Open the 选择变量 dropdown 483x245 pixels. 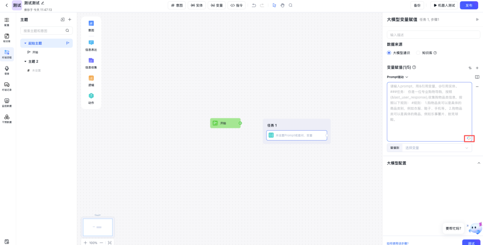(437, 148)
